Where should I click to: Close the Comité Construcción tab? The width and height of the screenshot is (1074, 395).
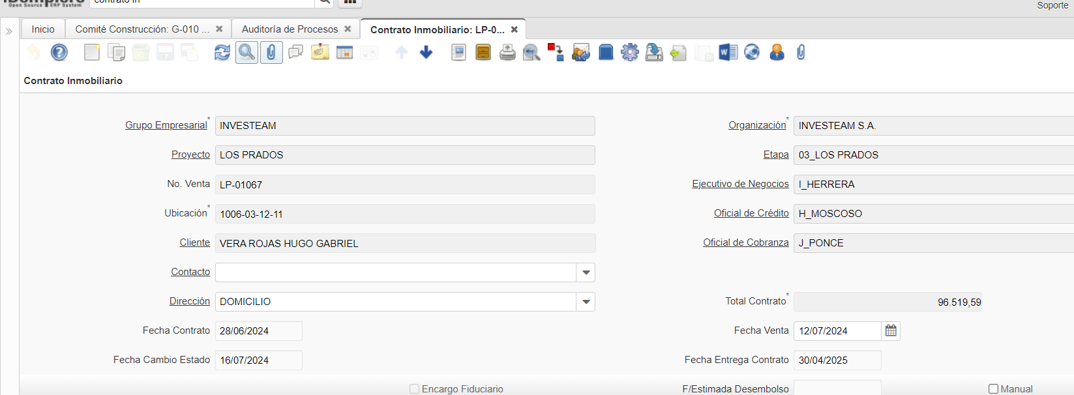[219, 29]
